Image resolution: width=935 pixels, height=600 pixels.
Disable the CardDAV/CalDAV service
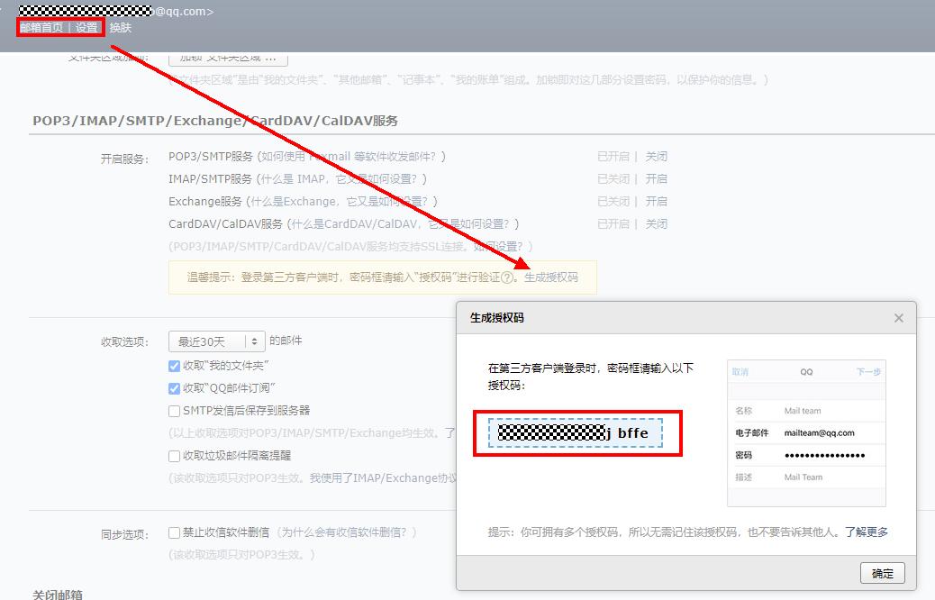tap(657, 223)
